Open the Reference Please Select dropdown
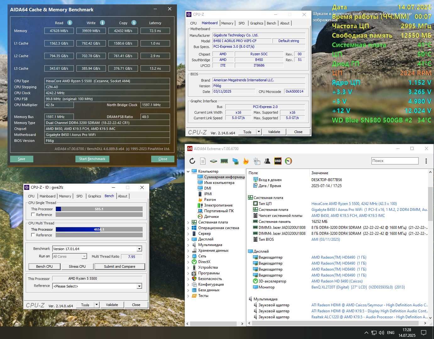Screen dimensions: 434x339 click(139, 286)
